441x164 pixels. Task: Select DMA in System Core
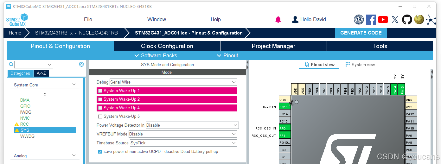coord(25,100)
